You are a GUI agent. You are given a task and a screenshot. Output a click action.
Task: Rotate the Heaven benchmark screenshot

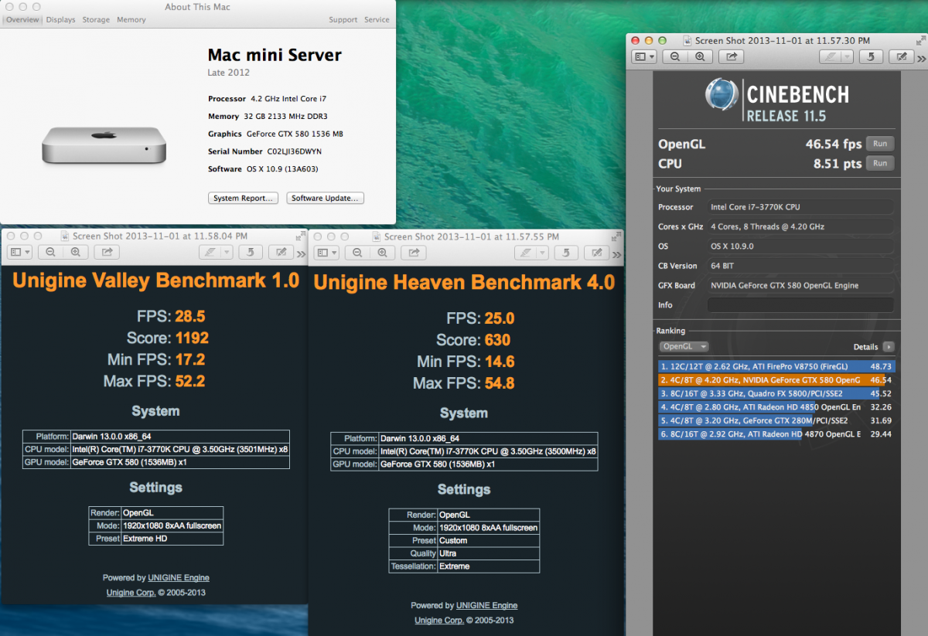[x=568, y=253]
